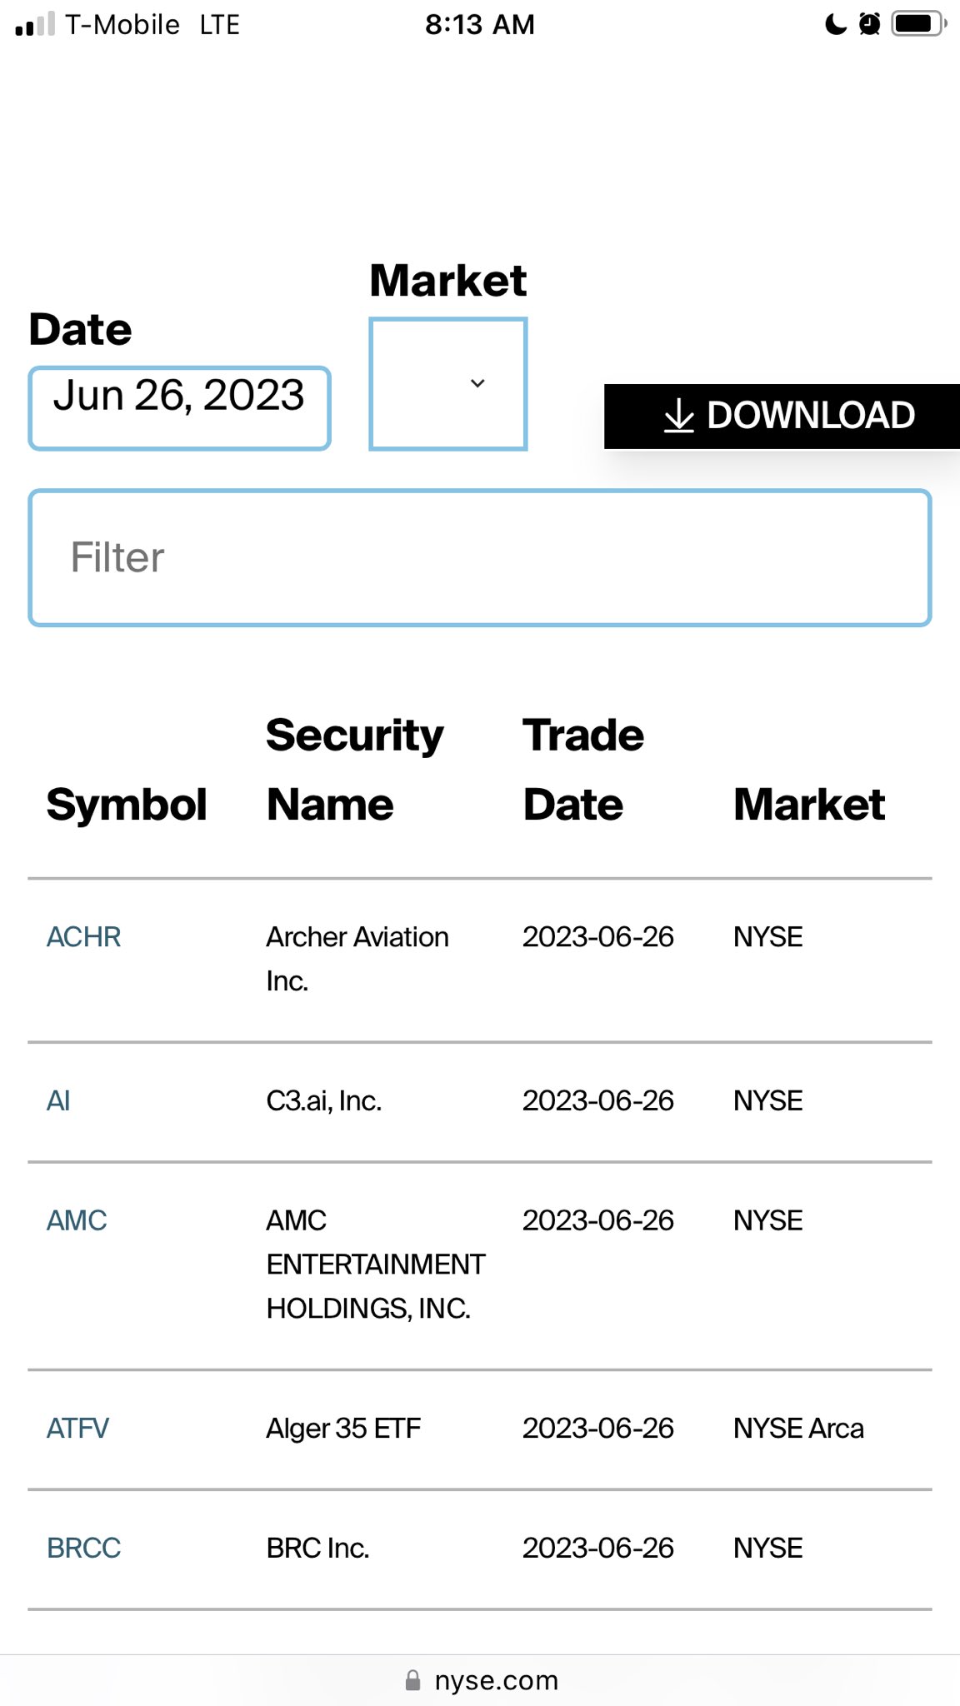Open the AI symbol link
The width and height of the screenshot is (960, 1706).
click(x=58, y=1101)
